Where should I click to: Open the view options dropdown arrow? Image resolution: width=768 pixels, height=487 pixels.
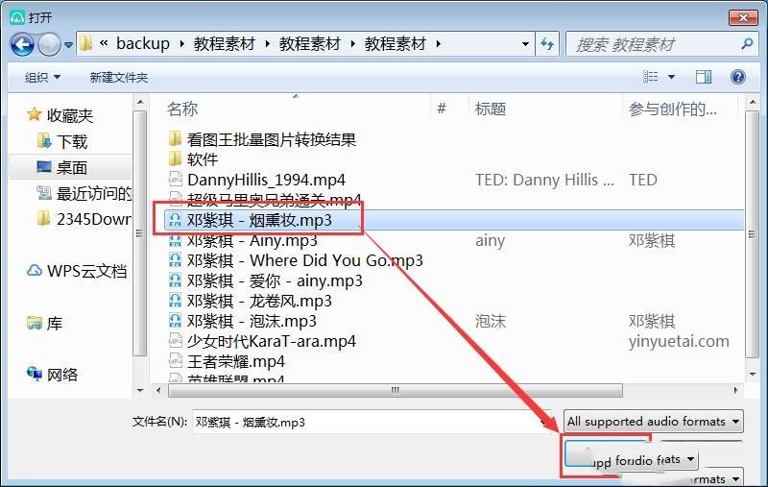click(671, 77)
